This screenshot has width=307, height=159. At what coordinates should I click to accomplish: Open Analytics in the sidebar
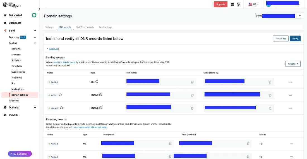(x=16, y=60)
